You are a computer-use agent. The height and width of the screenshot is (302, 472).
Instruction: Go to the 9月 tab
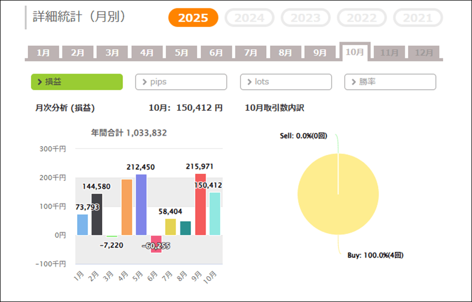(320, 53)
